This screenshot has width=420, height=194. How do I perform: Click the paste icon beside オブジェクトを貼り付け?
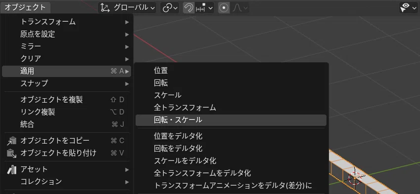point(11,153)
